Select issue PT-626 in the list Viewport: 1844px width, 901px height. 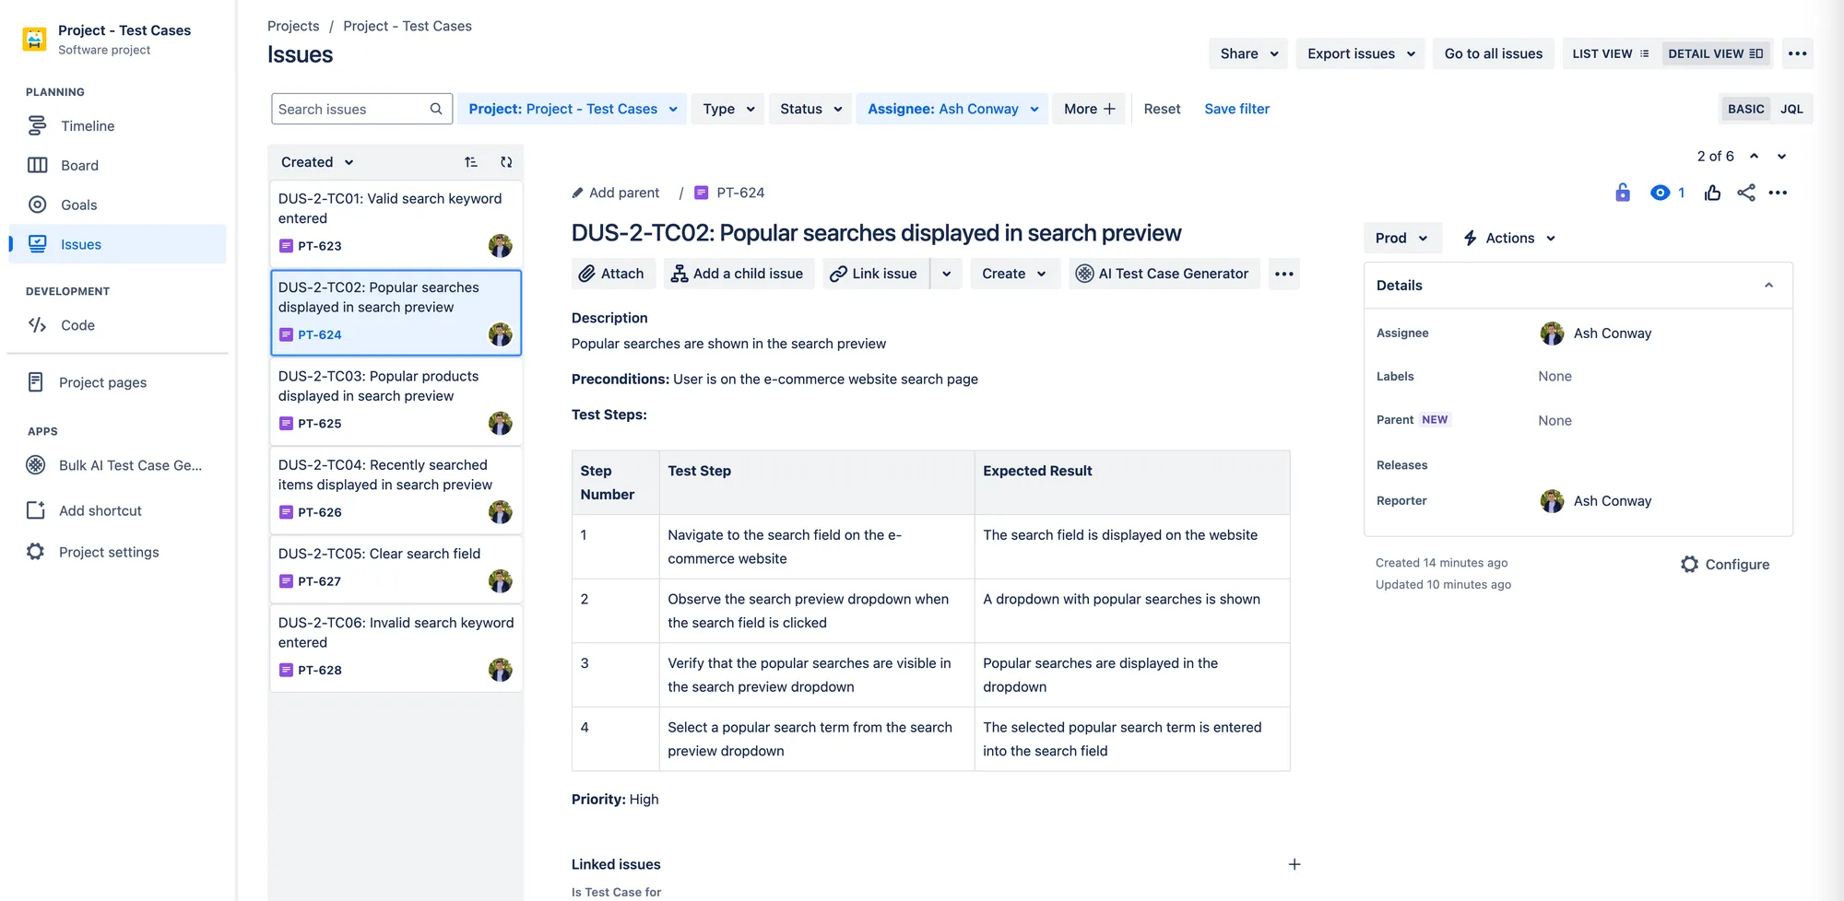[x=396, y=490]
